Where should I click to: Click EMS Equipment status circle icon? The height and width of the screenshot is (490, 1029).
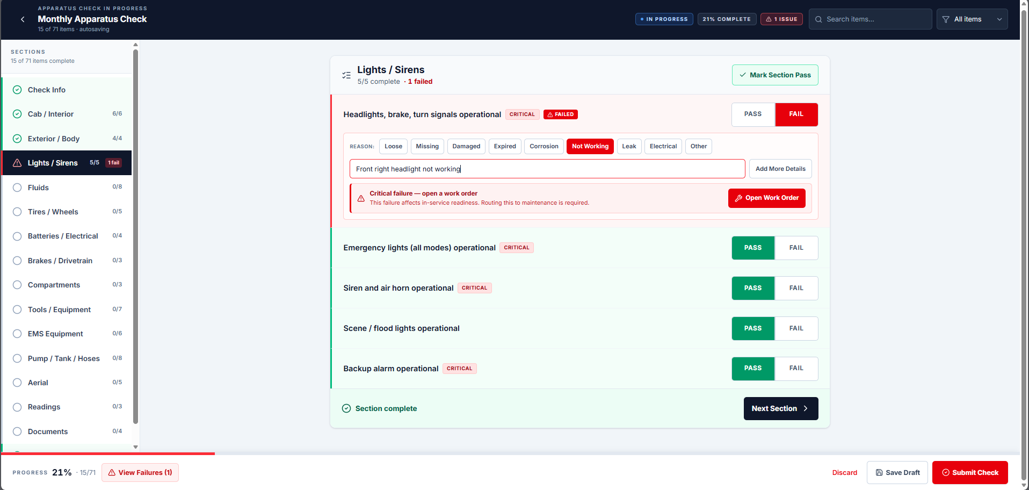[17, 334]
